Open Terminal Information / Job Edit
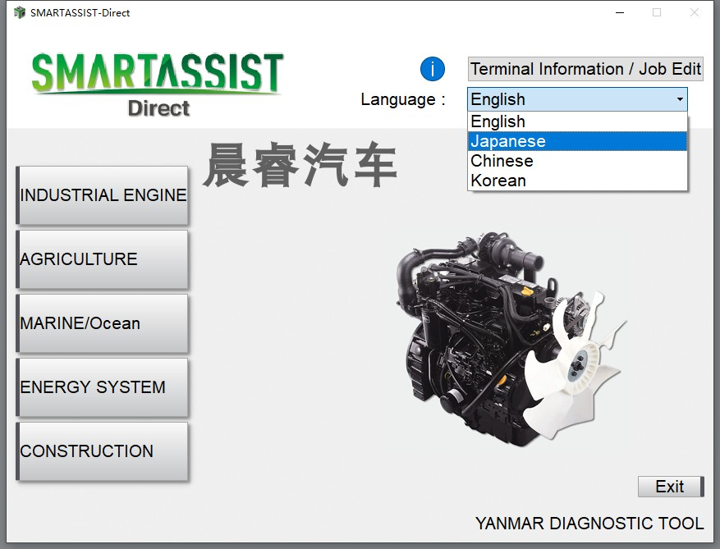The width and height of the screenshot is (720, 549). tap(585, 69)
